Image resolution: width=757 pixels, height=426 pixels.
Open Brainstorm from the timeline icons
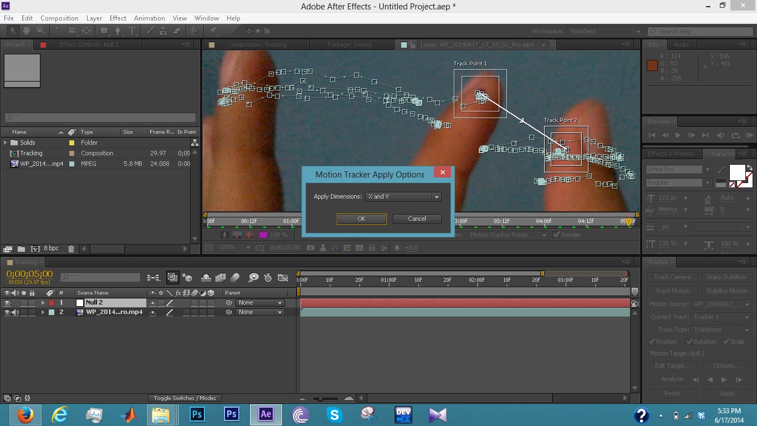tap(253, 277)
